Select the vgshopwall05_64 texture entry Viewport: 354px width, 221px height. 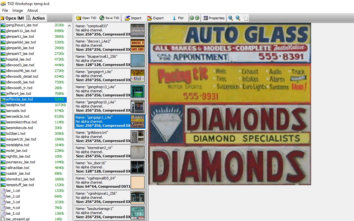(110, 182)
